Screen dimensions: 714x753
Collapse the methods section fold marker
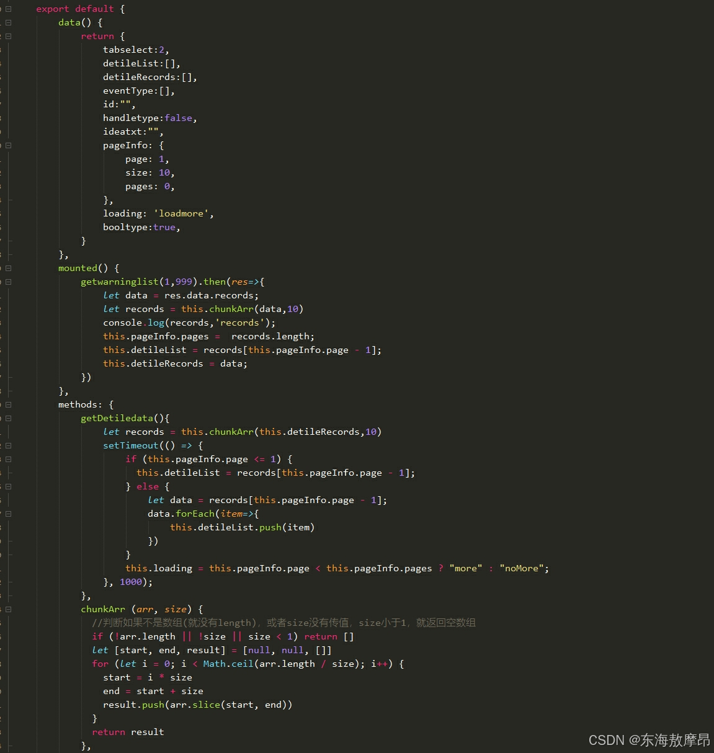[x=8, y=404]
